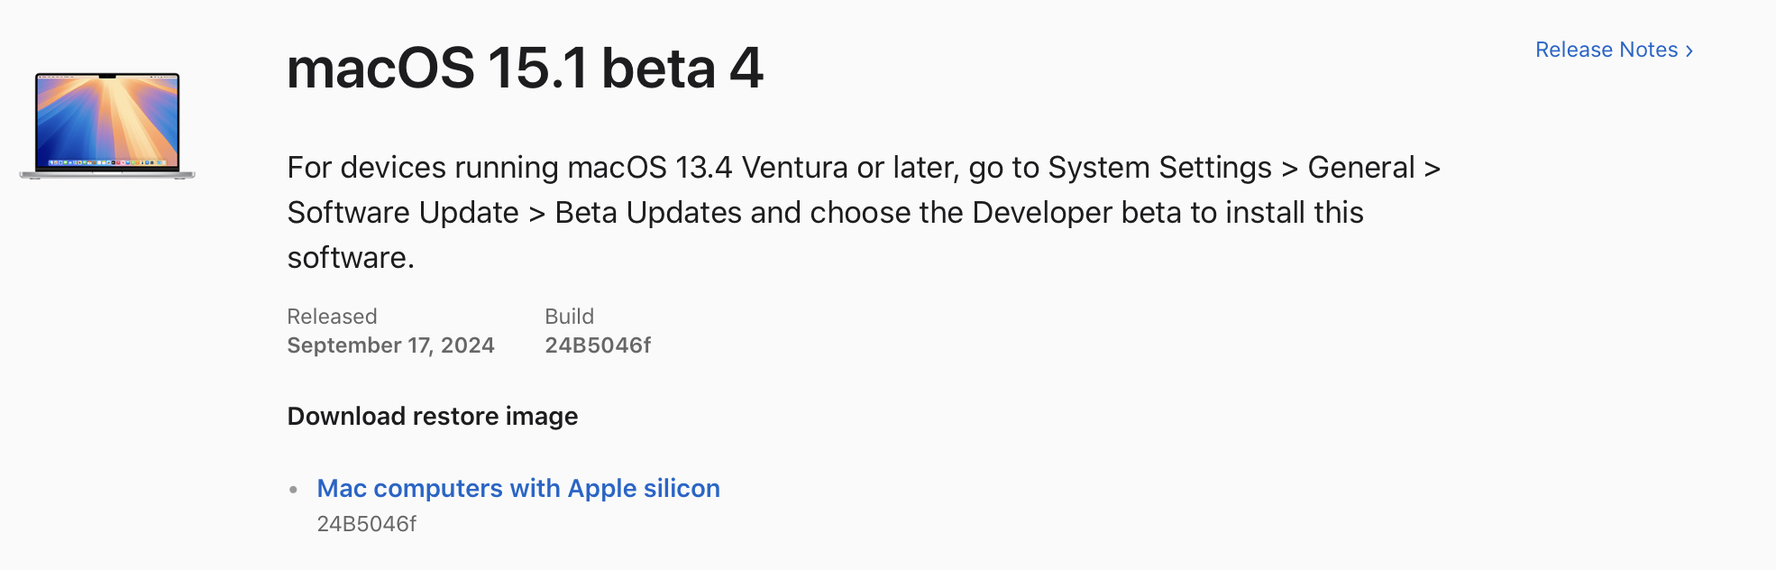
Task: Click the bold 24B5046f build number under Build
Action: (x=598, y=345)
